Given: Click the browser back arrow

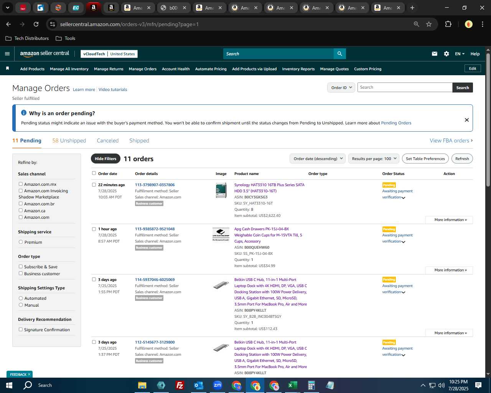Looking at the screenshot, I should tap(8, 24).
